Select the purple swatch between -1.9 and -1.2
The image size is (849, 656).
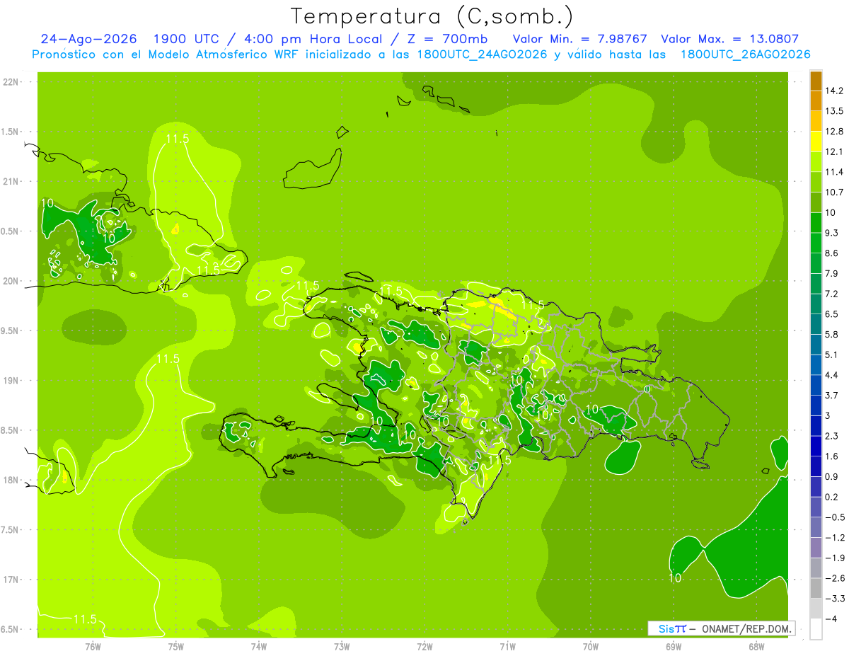(x=816, y=548)
